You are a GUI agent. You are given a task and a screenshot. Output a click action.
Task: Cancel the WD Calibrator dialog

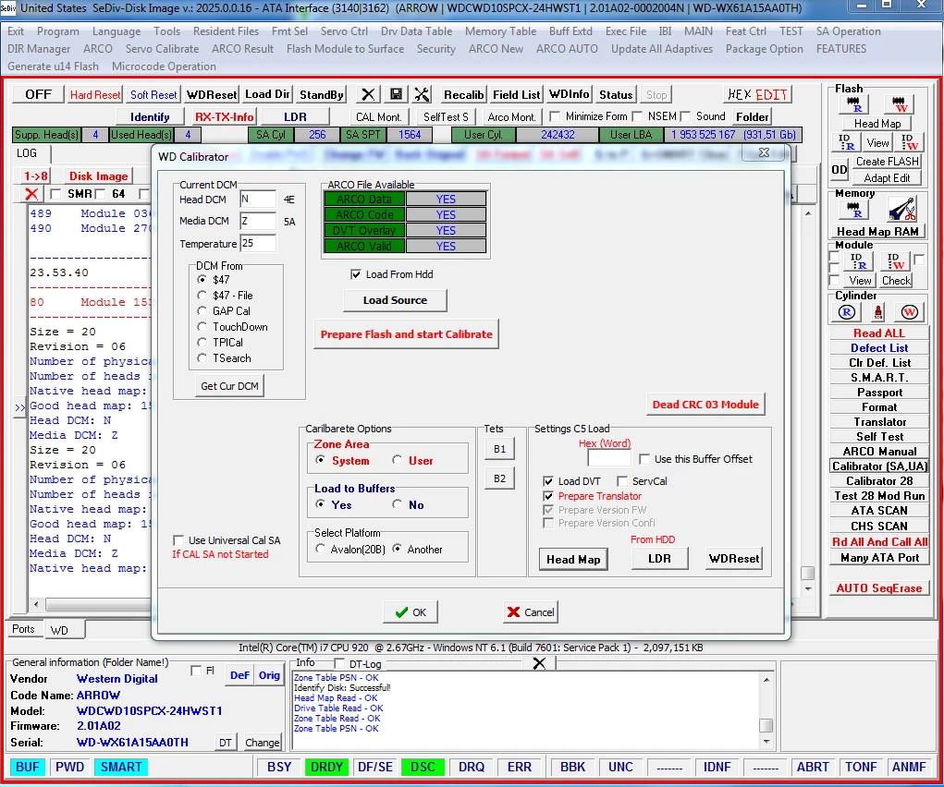coord(531,611)
